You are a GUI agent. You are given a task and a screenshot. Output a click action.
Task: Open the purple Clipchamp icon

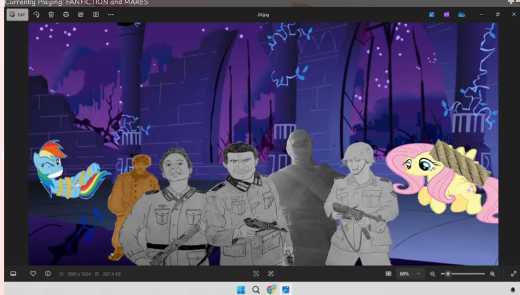tap(446, 15)
